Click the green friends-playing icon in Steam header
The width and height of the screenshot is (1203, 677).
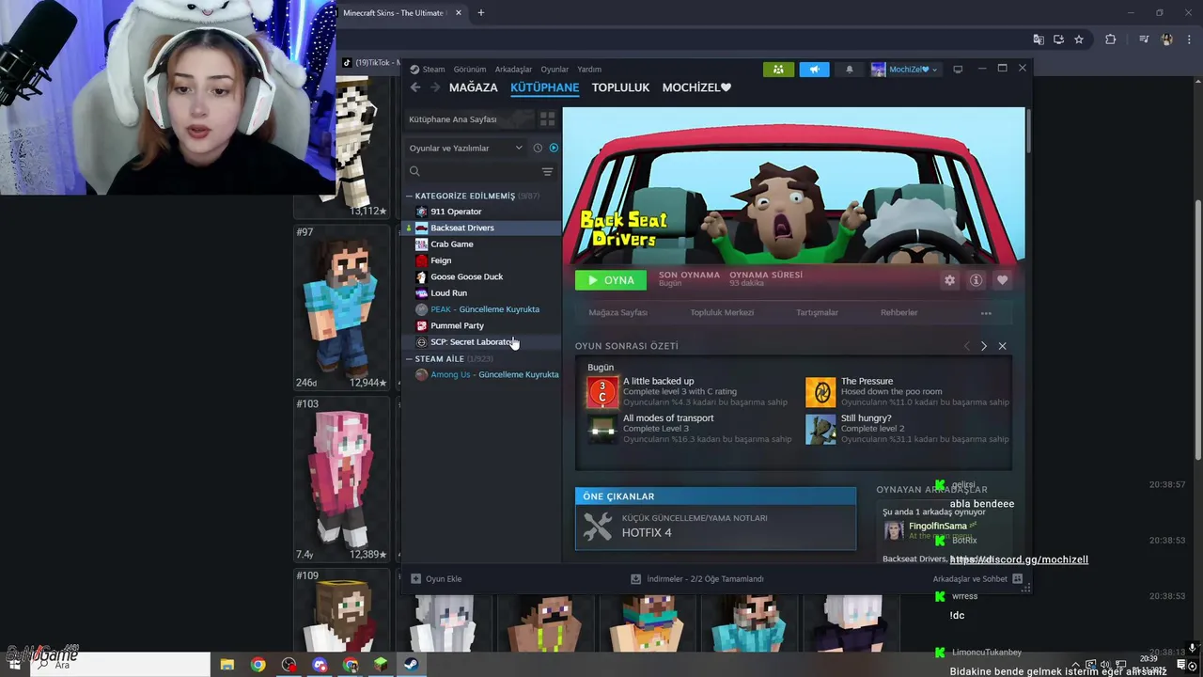click(x=778, y=70)
